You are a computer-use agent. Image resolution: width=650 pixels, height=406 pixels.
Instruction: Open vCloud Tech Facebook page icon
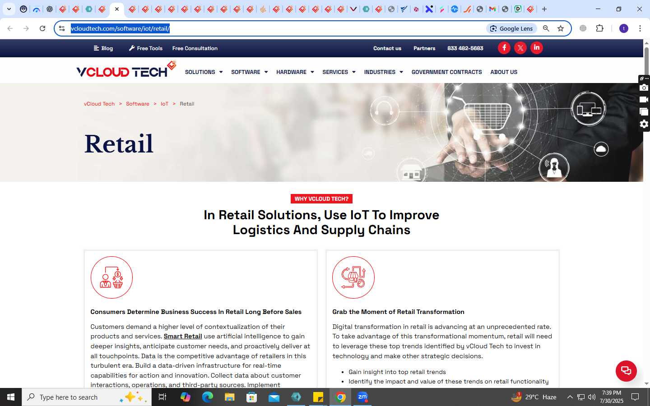point(504,48)
